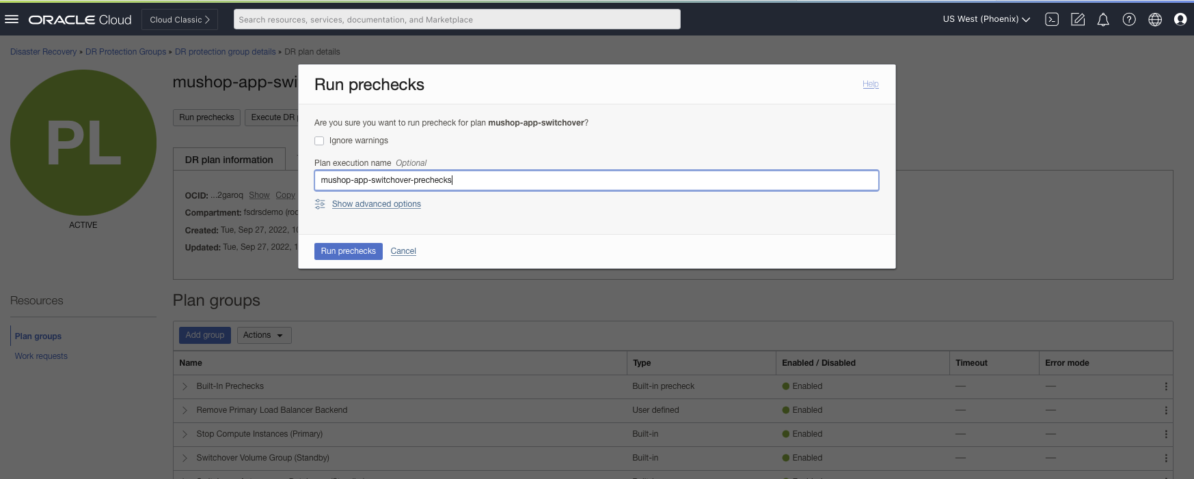Screen dimensions: 1194x479
Task: Select the DR plan information tab
Action: [229, 160]
